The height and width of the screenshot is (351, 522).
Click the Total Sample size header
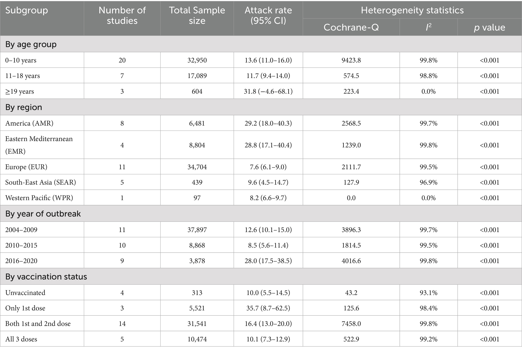click(197, 15)
